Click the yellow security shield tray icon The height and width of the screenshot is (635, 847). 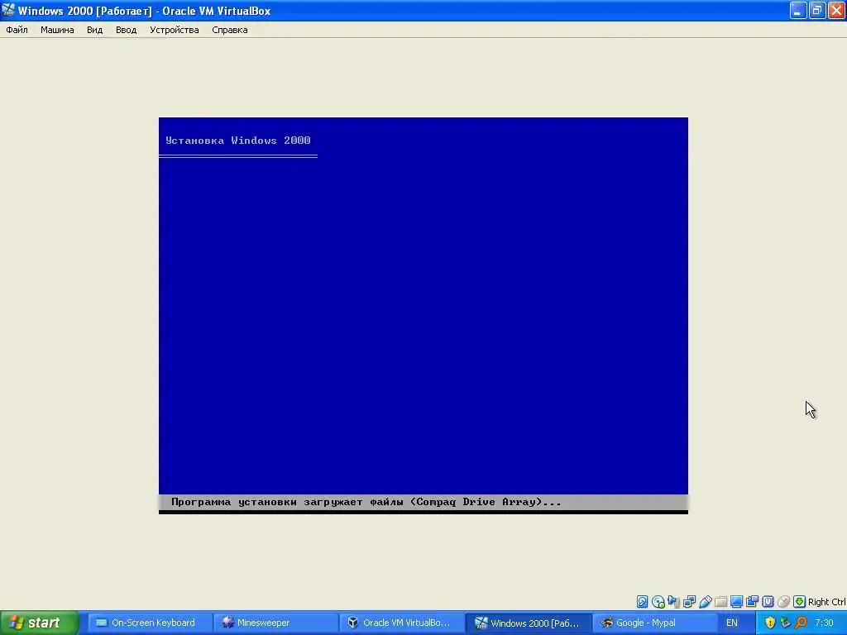point(770,623)
